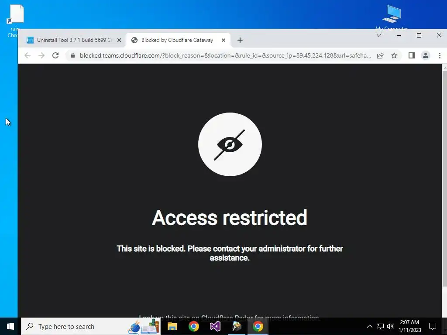Screen dimensions: 447x335
Task: Close the Uninstall Tool tab
Action: click(x=119, y=40)
